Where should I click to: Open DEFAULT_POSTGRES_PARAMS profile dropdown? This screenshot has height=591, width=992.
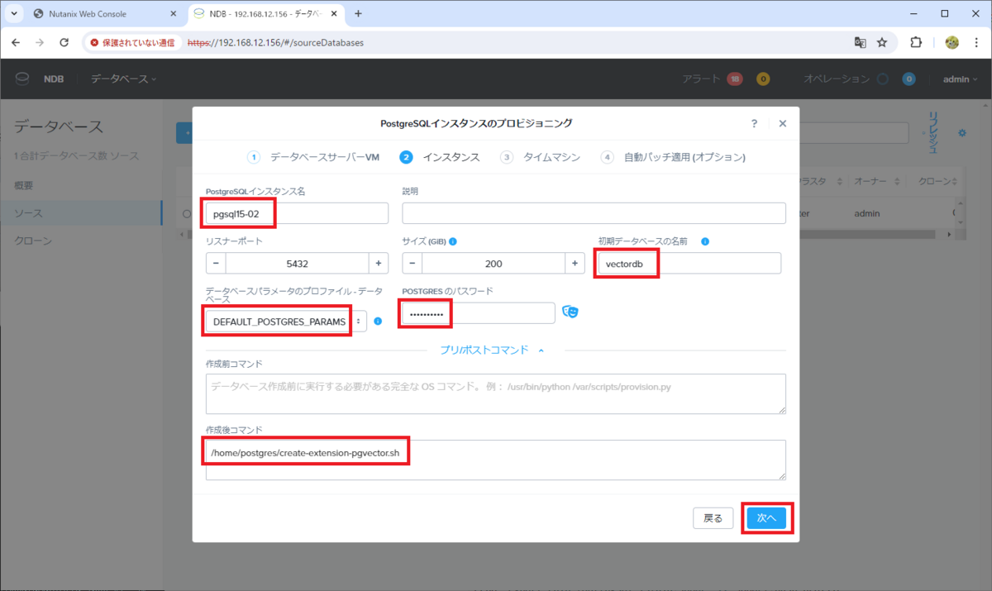click(286, 321)
